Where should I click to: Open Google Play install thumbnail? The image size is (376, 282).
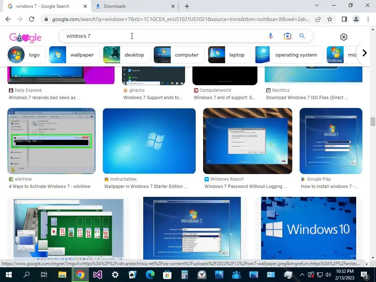[331, 141]
